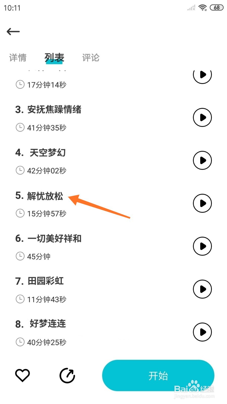The width and height of the screenshot is (227, 404).
Task: Play track 4 天空梦幻
Action: (x=202, y=160)
